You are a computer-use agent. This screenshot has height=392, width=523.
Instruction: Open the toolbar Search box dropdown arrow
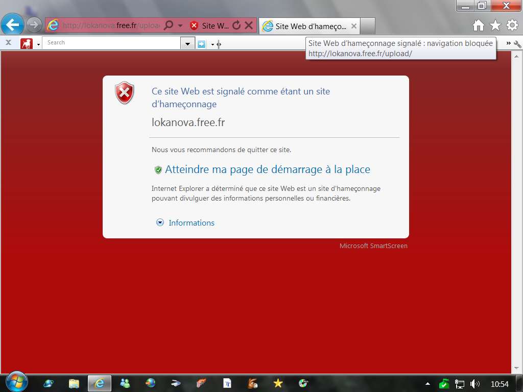(x=188, y=44)
